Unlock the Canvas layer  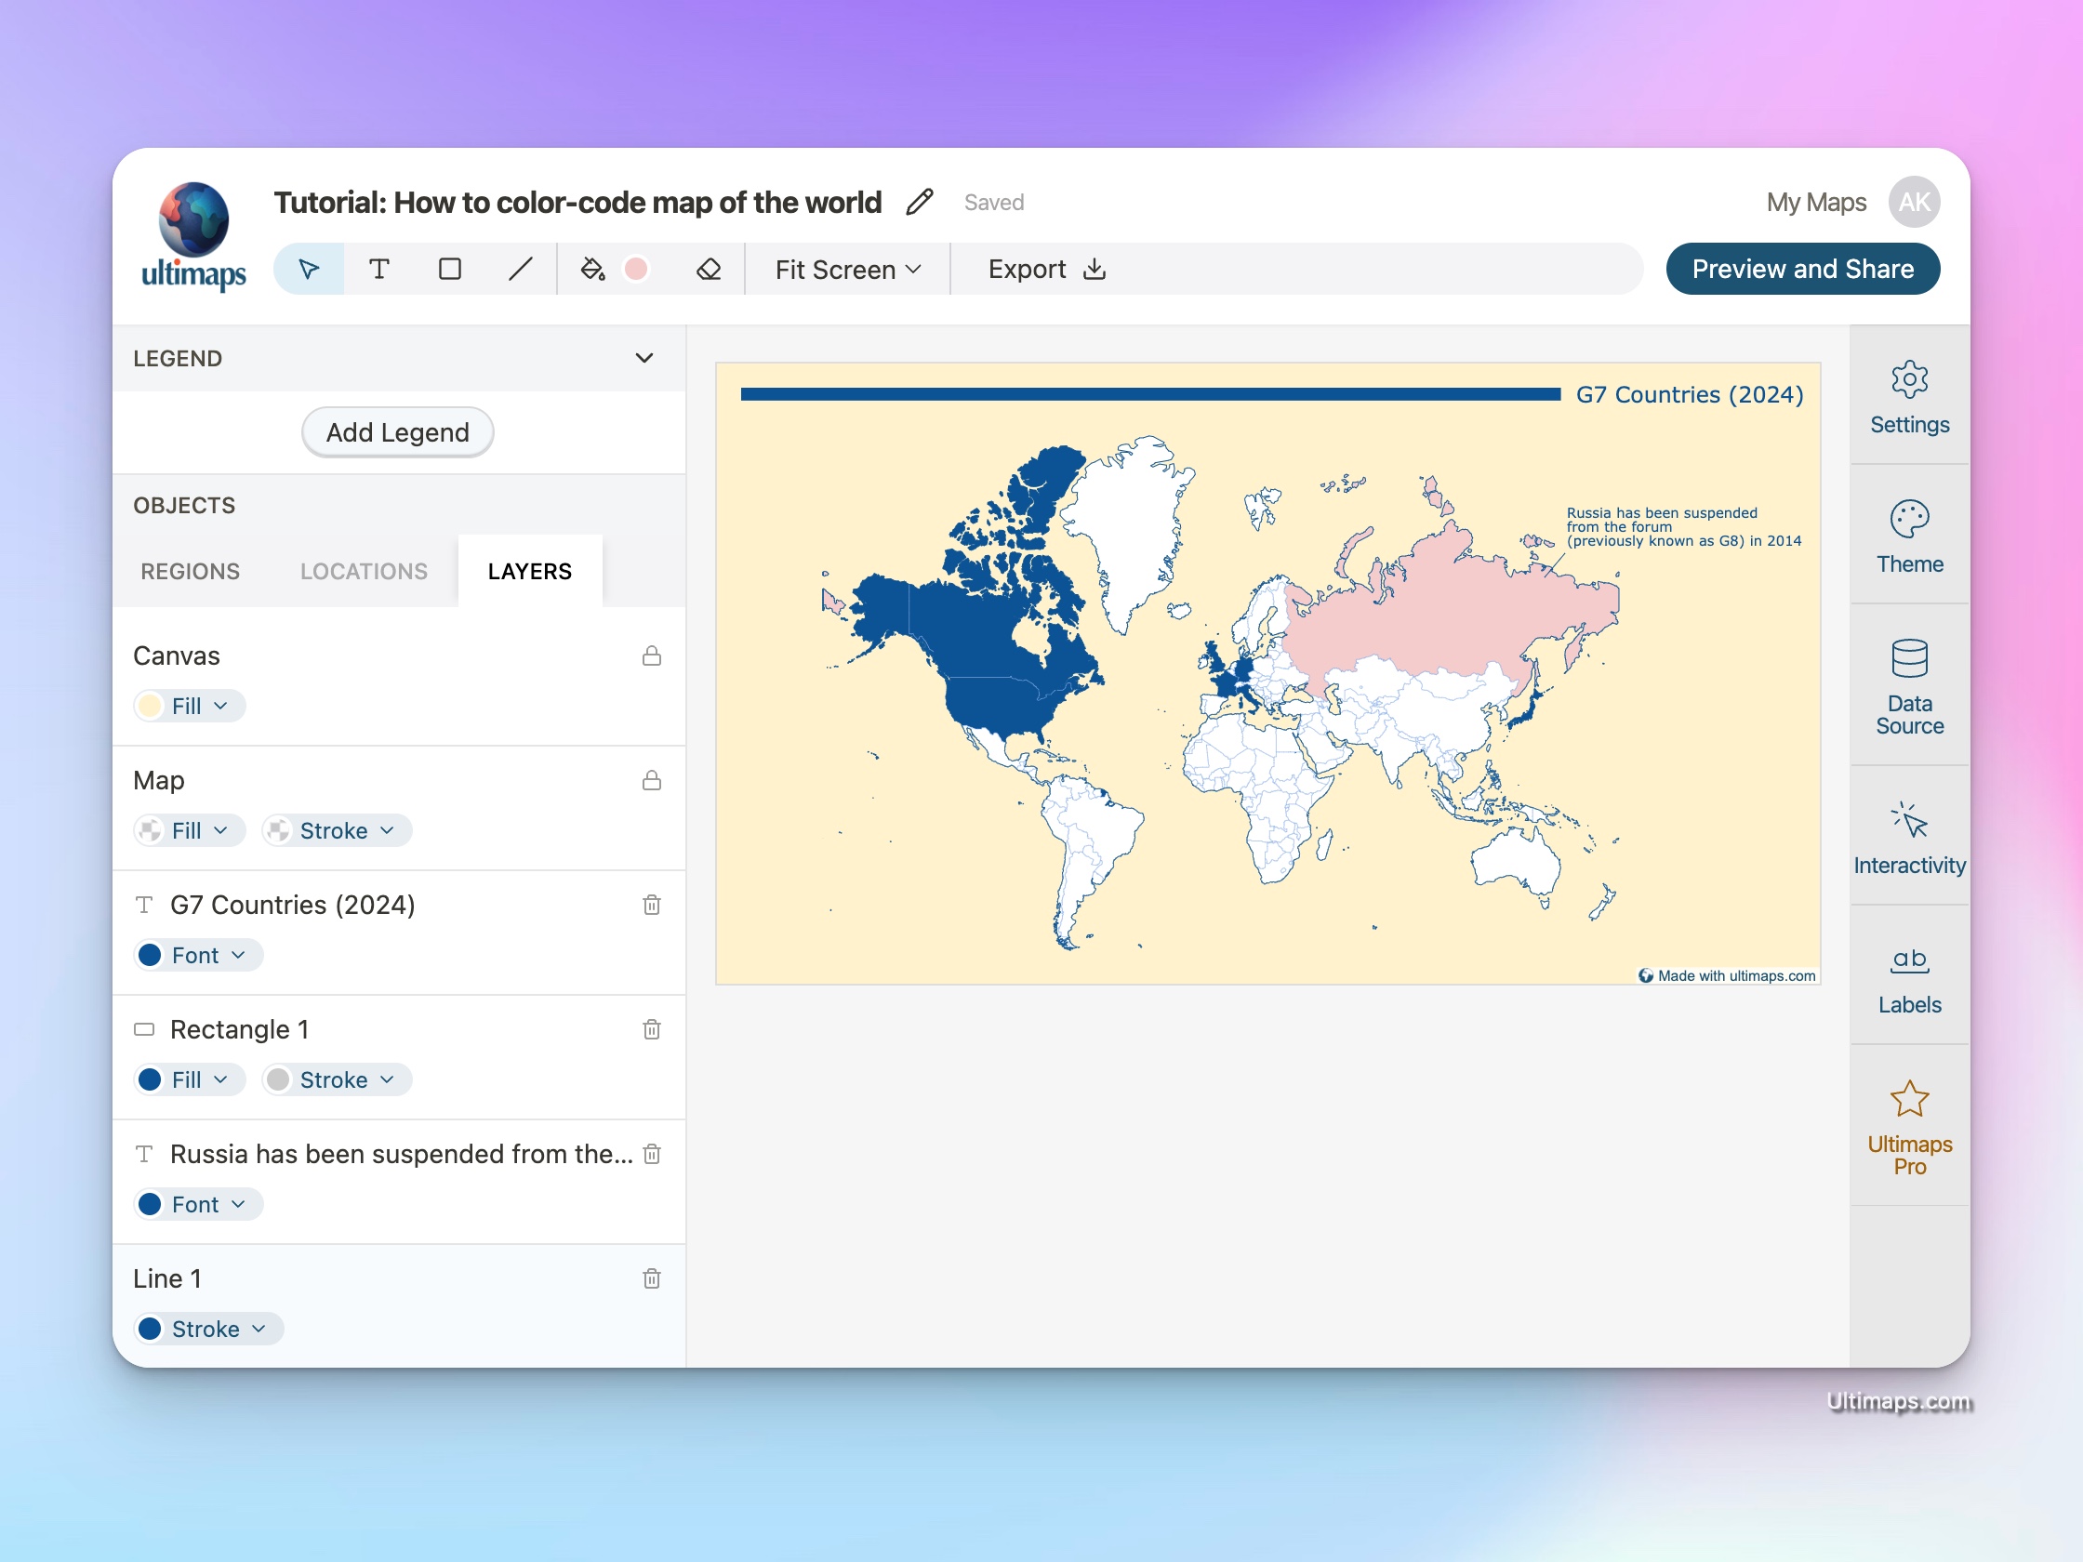tap(652, 655)
